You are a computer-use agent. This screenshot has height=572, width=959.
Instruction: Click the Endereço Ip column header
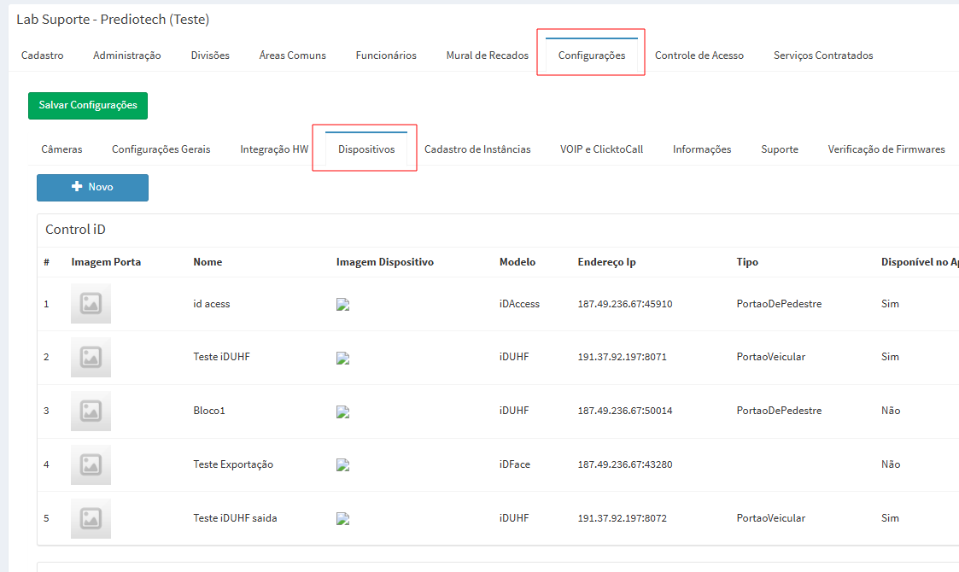tap(606, 262)
